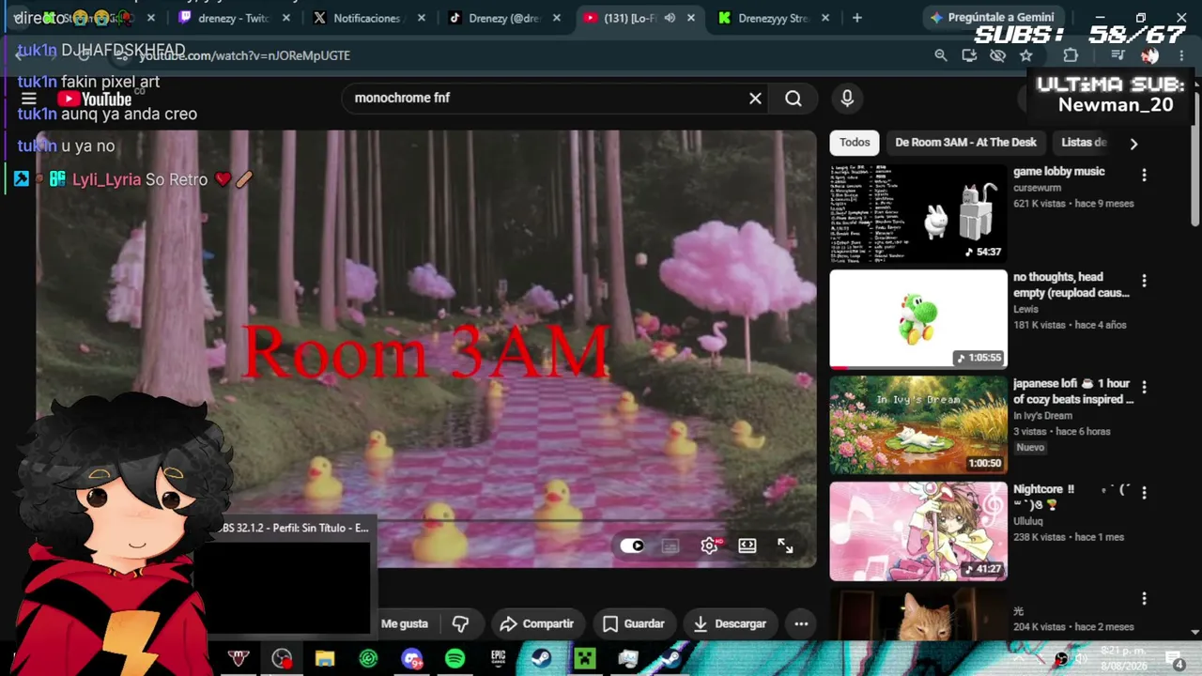Screen dimensions: 1202x676
Task: Enter fullscreen on the video player
Action: [785, 545]
